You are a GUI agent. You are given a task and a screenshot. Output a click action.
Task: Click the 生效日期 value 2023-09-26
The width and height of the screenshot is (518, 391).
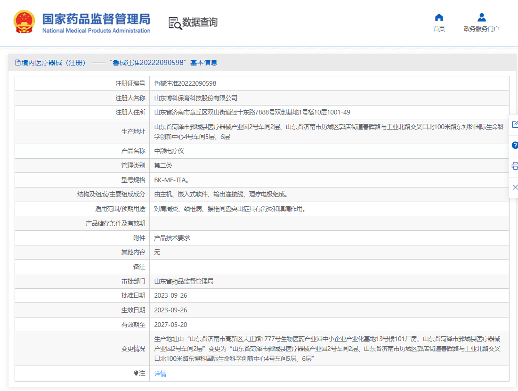(x=170, y=310)
